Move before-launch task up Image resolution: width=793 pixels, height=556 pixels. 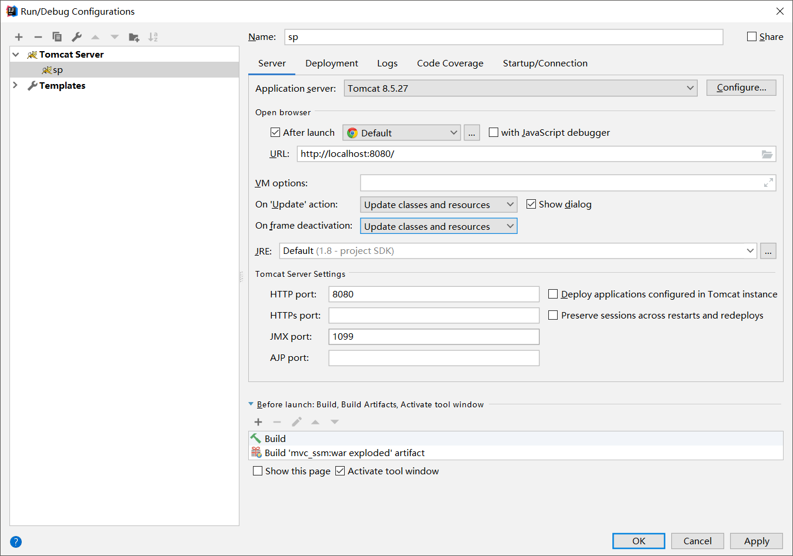(315, 422)
